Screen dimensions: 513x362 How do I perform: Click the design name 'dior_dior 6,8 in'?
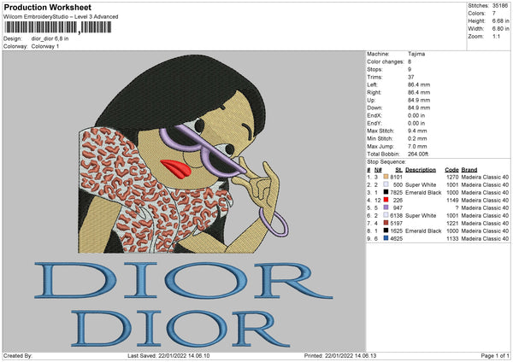50,38
